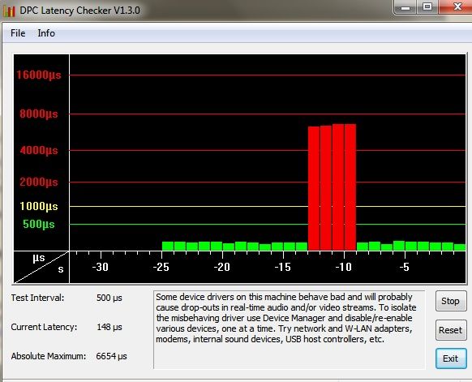Viewport: 472px width, 382px height.
Task: Open the Info menu
Action: pyautogui.click(x=46, y=33)
